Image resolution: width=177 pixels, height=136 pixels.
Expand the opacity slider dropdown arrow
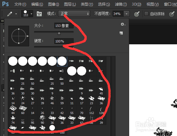[127, 14]
